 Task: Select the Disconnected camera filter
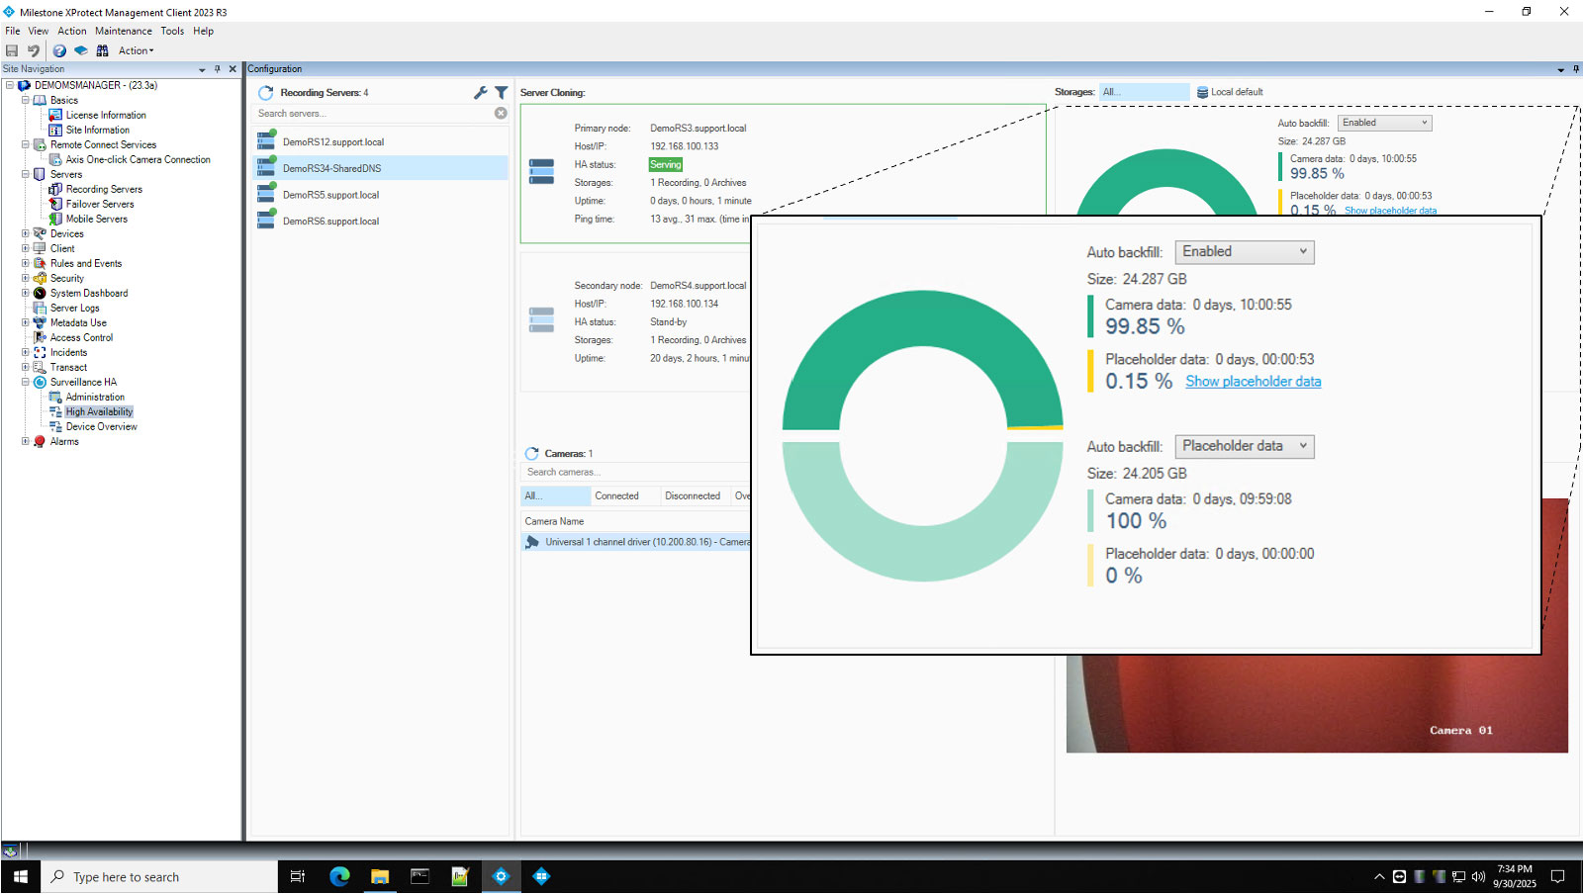click(693, 496)
